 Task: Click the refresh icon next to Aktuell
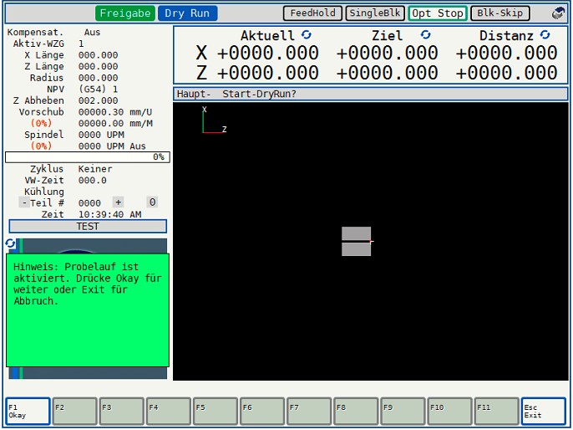pos(307,35)
